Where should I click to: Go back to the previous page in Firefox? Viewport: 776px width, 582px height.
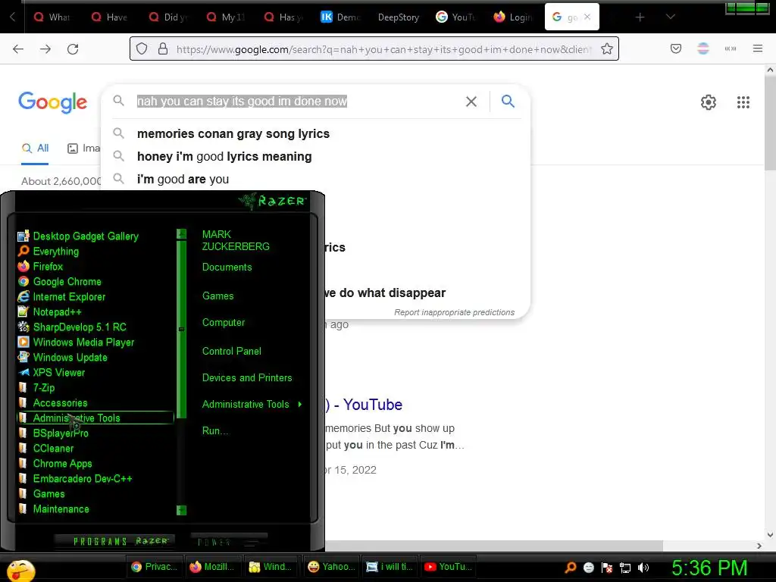(x=18, y=49)
